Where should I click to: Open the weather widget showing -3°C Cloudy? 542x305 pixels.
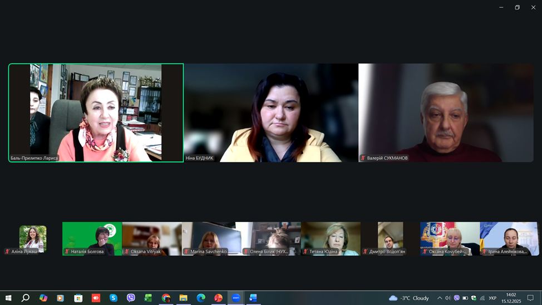[x=409, y=298]
